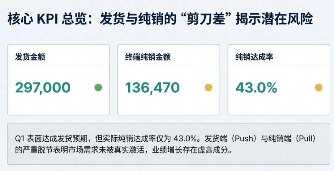Image resolution: width=334 pixels, height=171 pixels.
Task: Click 严重脱节 text in summary's second line
Action: tap(34, 150)
